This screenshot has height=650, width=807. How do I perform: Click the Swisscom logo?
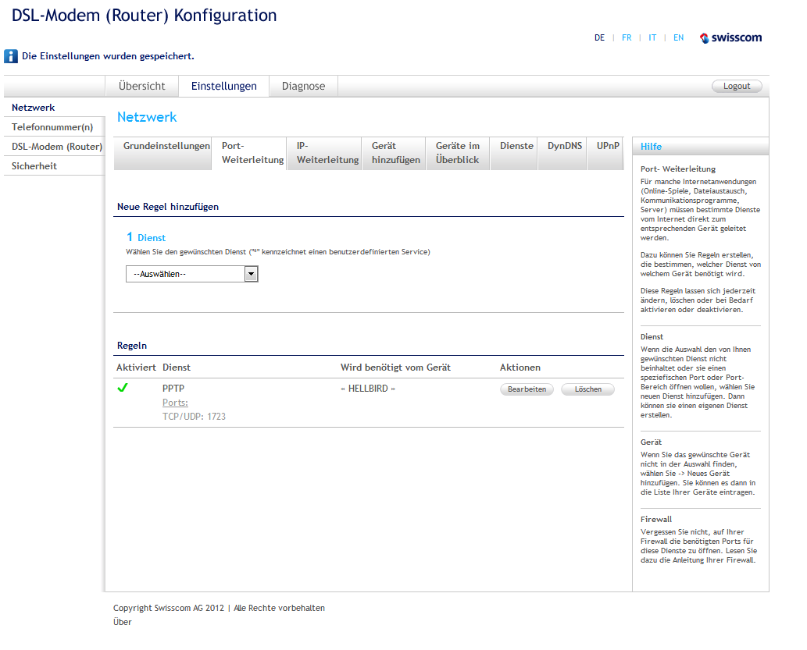point(730,37)
